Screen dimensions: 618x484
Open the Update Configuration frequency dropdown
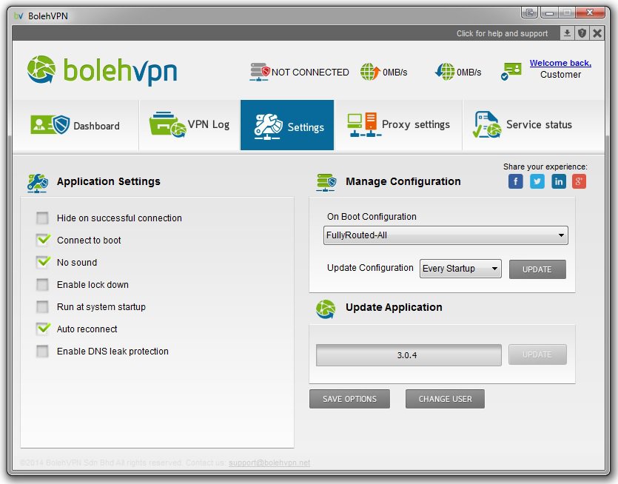[460, 269]
